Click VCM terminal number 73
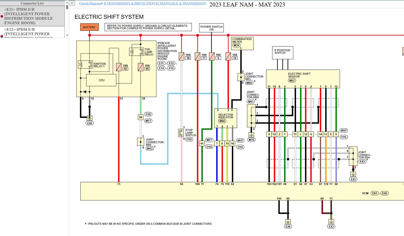 coord(118,184)
